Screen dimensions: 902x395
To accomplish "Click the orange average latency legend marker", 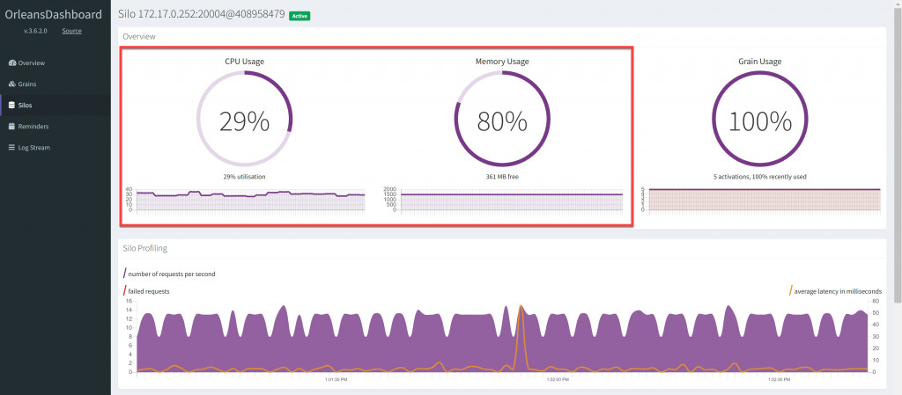I will [x=791, y=290].
